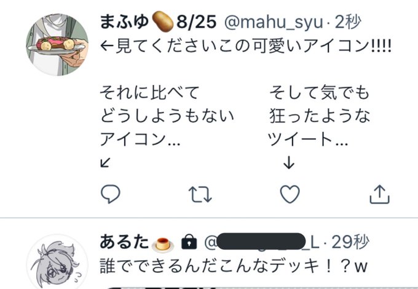Screen dimensions: 418x289
Task: Click the pudding emoji next to あるた
Action: point(163,244)
